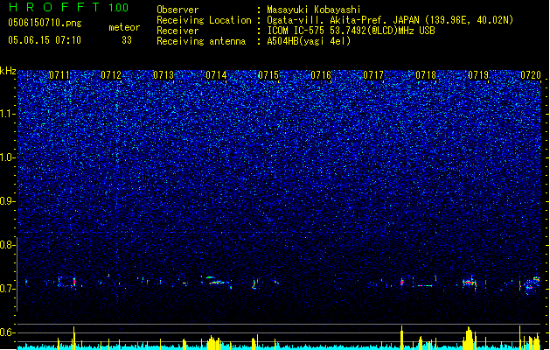Click the 0.7 kHz axis tick label

coord(7,289)
